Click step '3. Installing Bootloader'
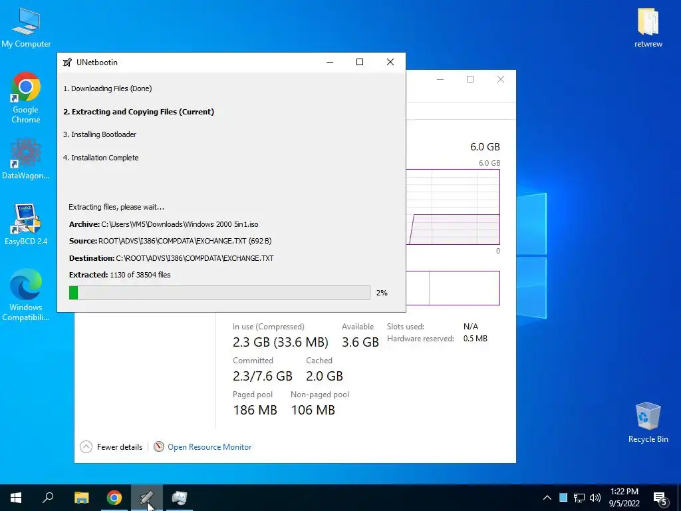 pyautogui.click(x=100, y=134)
